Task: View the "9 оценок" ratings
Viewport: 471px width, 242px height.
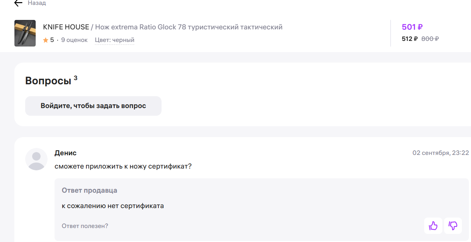Action: 74,40
